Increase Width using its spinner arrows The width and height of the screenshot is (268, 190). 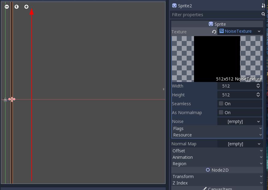coord(258,84)
